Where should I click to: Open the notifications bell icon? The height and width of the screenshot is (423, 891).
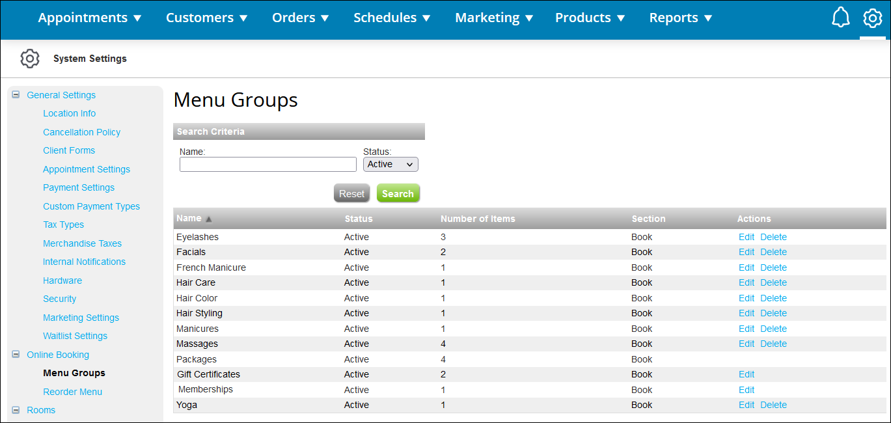[840, 18]
